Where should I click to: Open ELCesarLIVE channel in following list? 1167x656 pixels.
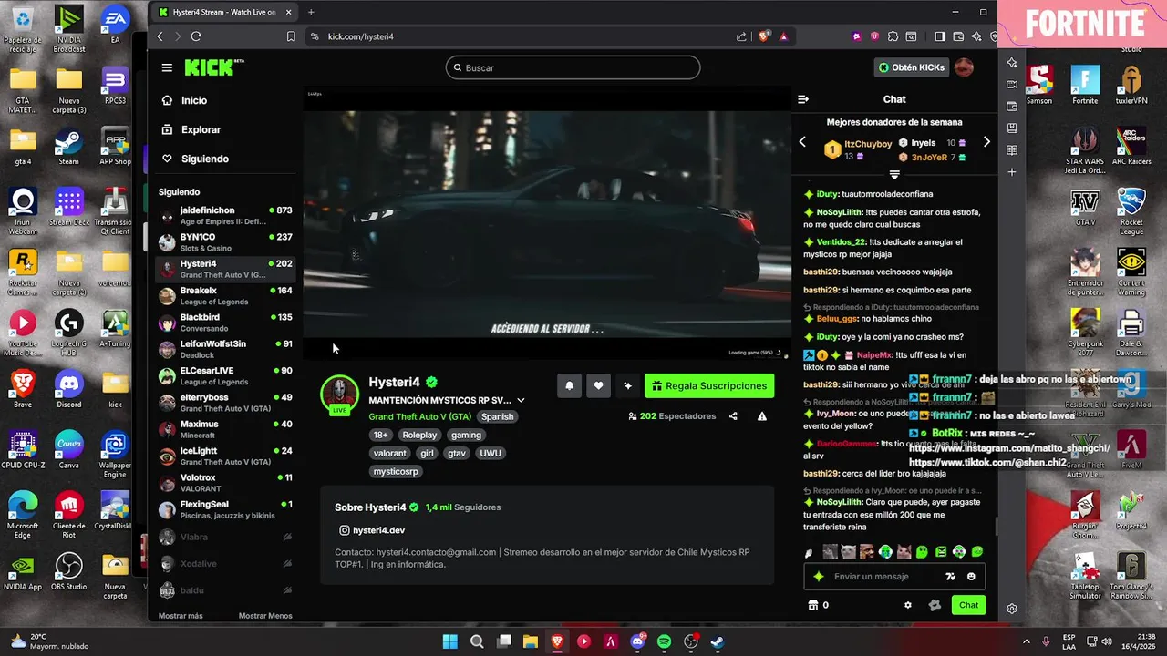[225, 376]
